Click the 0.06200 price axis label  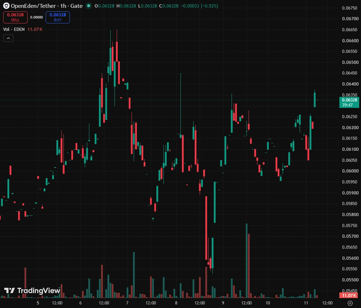350,128
